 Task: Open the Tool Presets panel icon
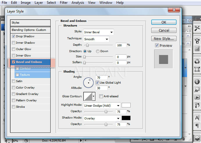pyautogui.click(x=197, y=28)
